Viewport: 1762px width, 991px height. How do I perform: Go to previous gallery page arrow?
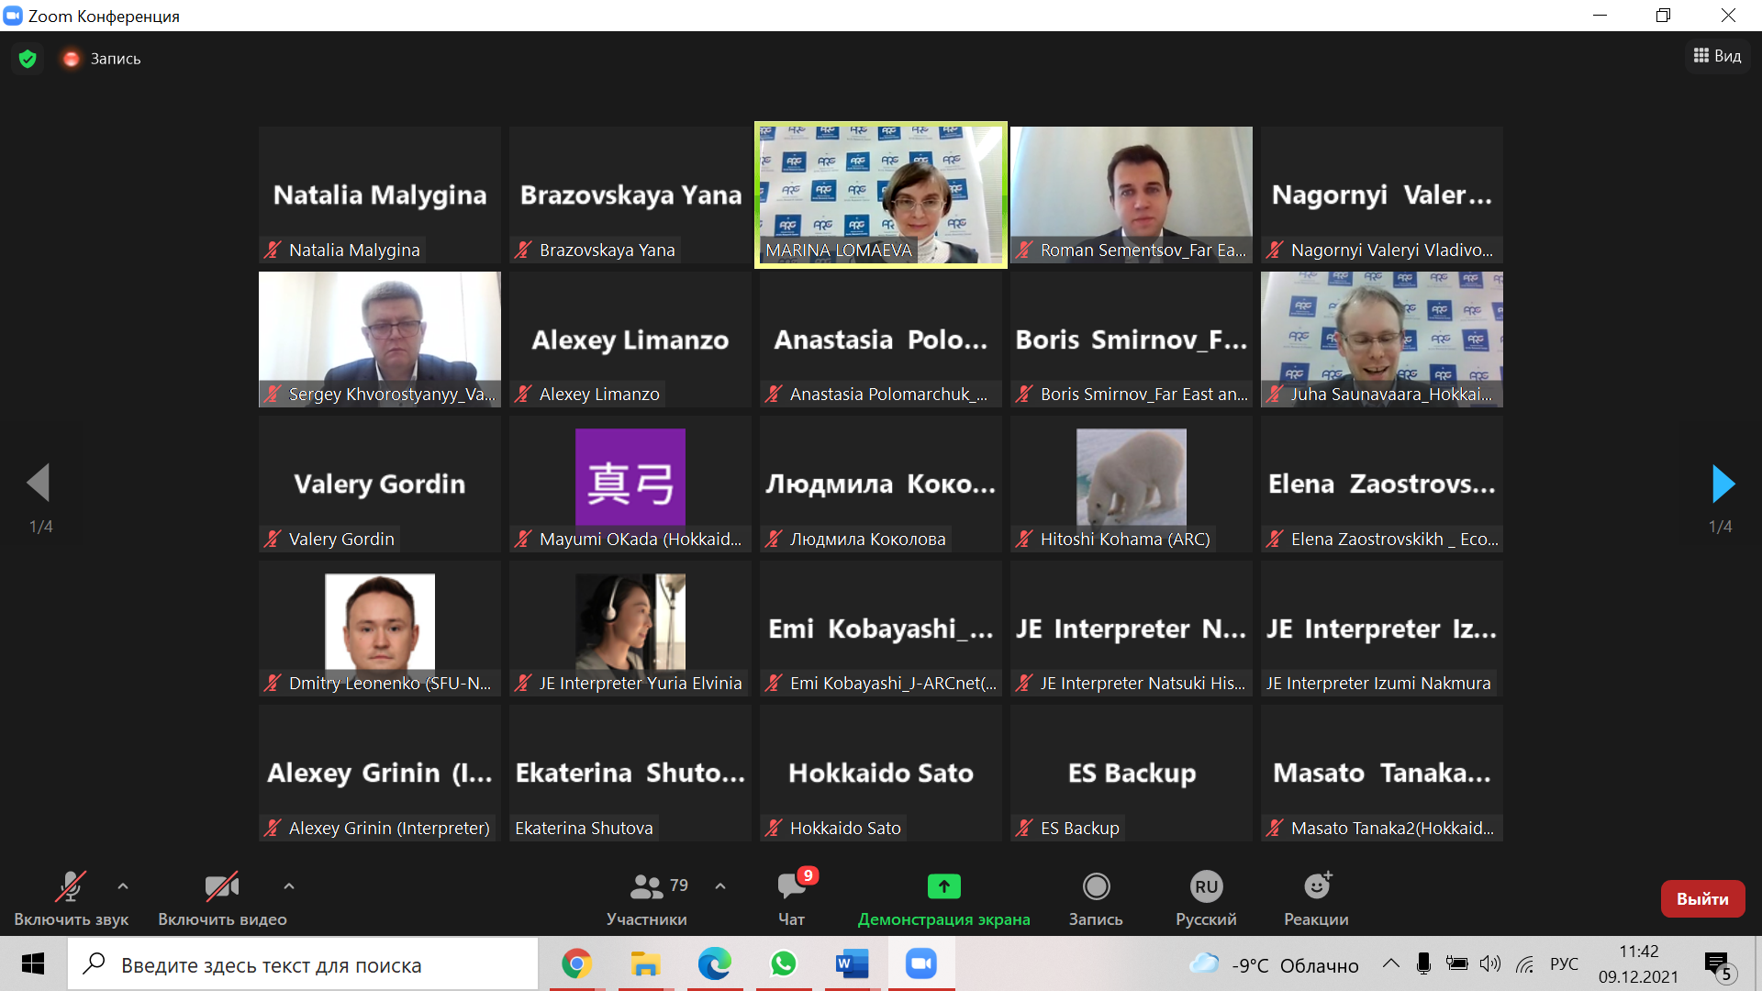tap(39, 483)
